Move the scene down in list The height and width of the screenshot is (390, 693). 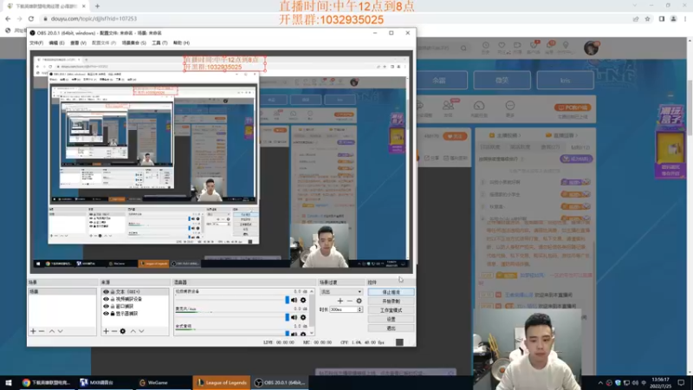60,331
